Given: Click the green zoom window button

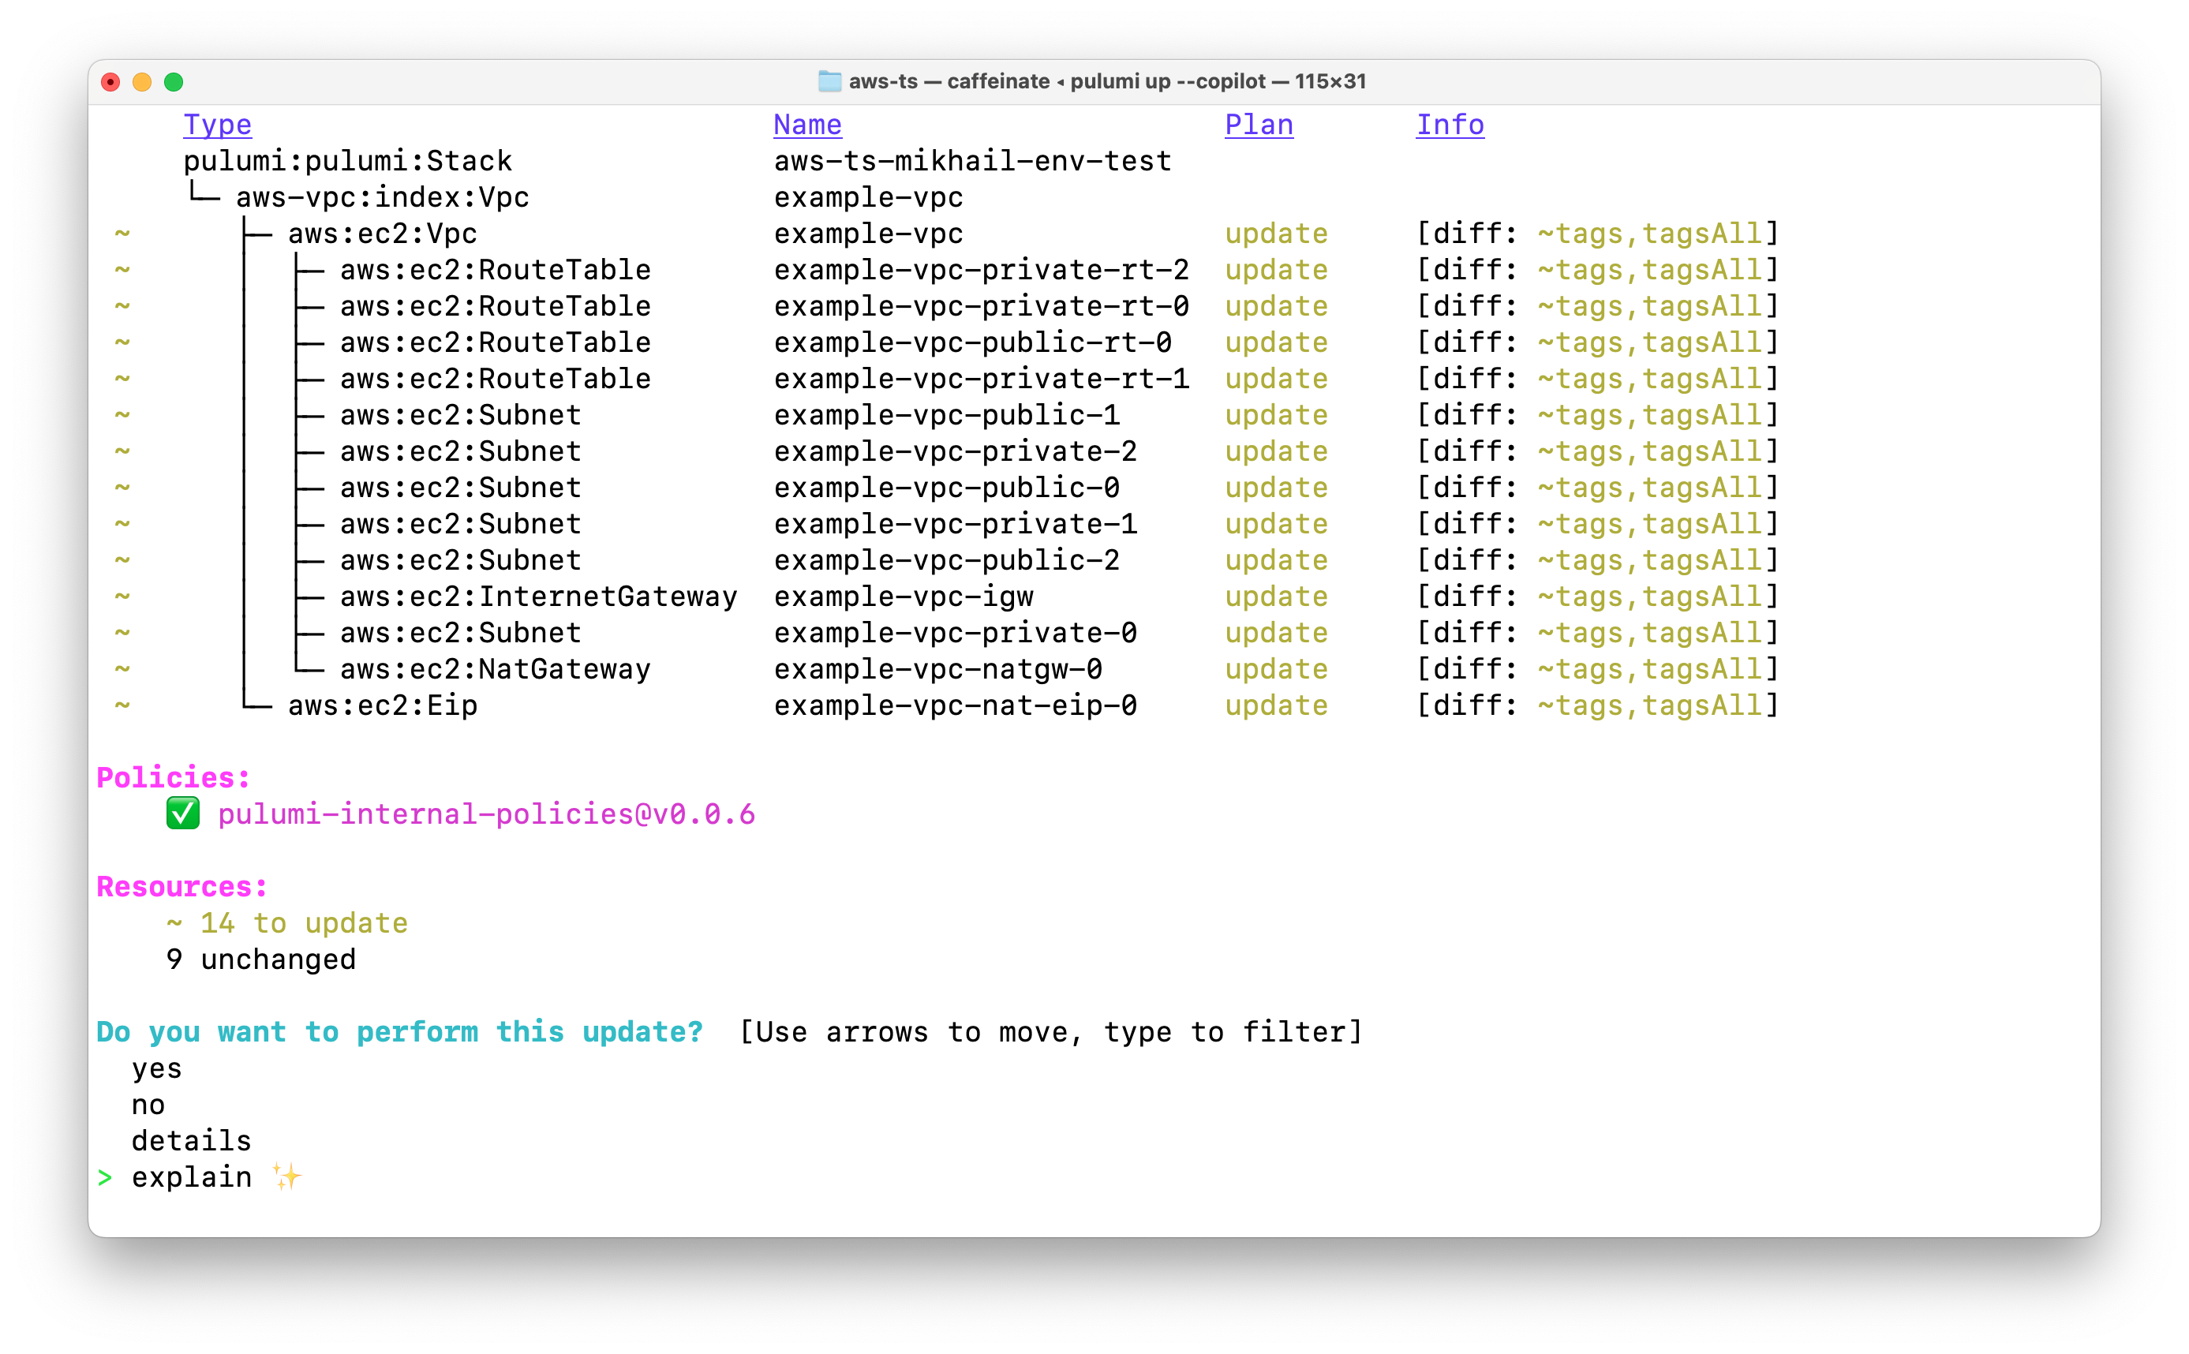Looking at the screenshot, I should click(174, 82).
